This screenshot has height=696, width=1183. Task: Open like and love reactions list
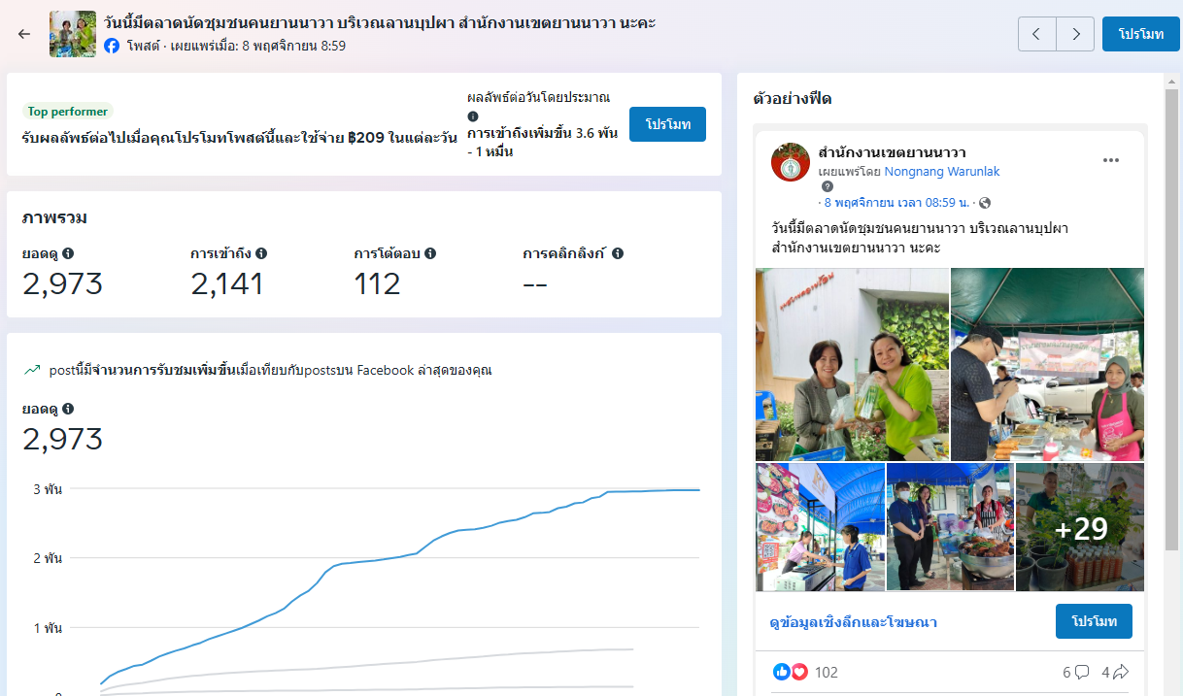791,672
